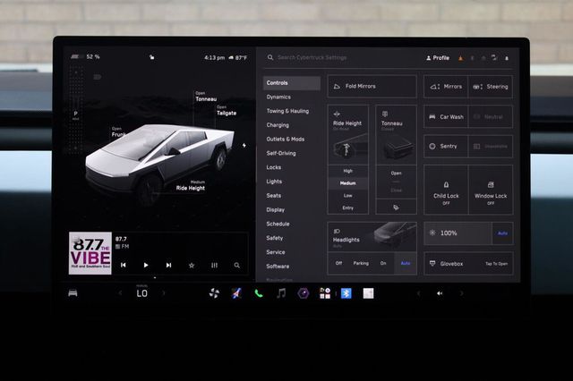Set headlights to Auto
This screenshot has height=381, width=573.
[406, 263]
